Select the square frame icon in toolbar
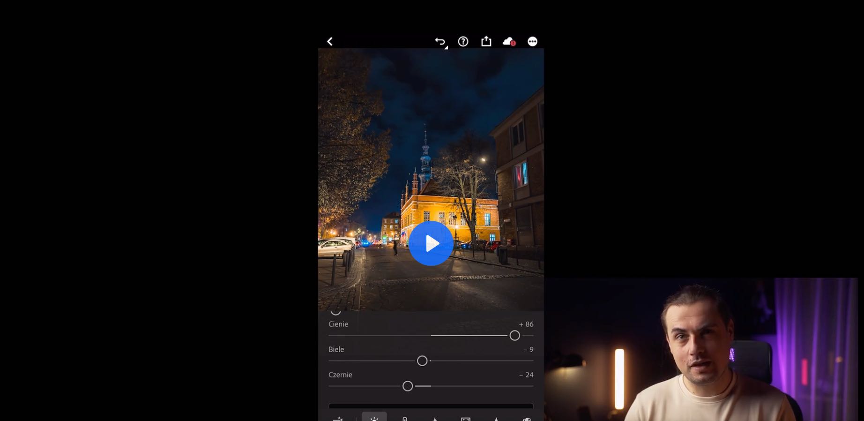The image size is (864, 421). [x=466, y=419]
